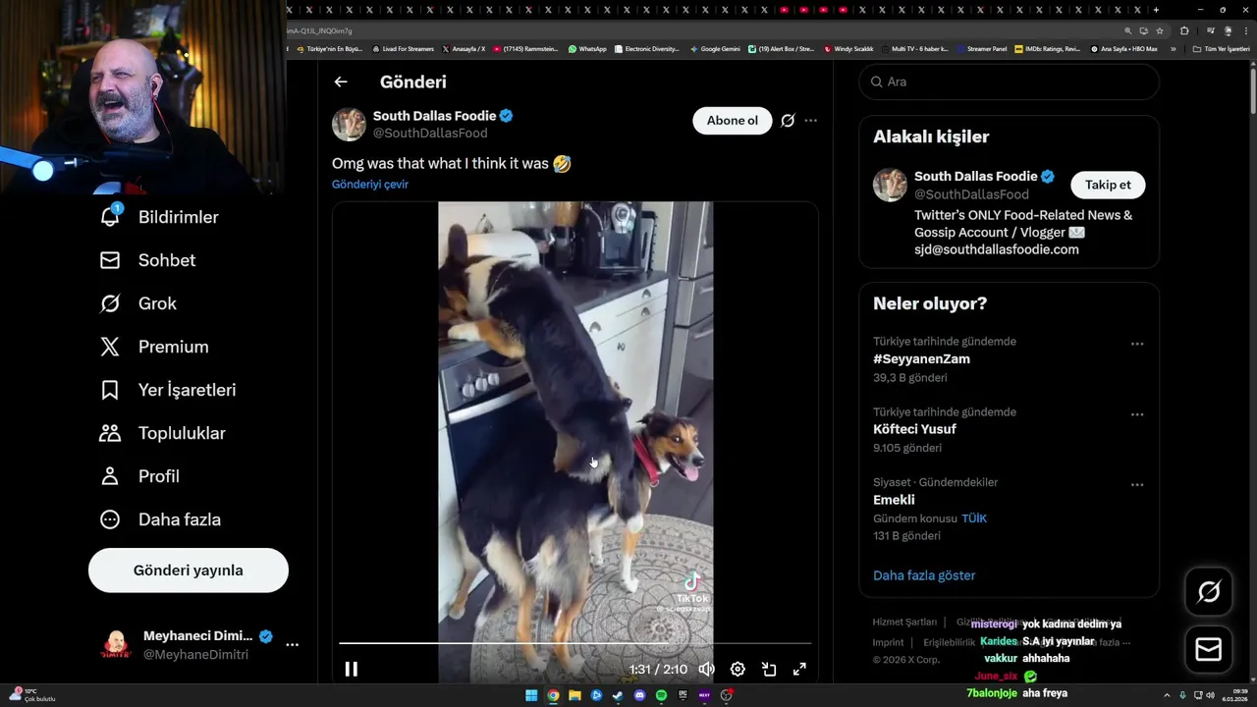Click the Ara search field
The width and height of the screenshot is (1257, 707).
pyautogui.click(x=1009, y=82)
